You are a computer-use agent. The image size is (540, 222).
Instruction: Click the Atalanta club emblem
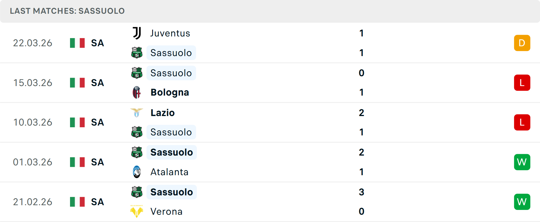coord(137,172)
